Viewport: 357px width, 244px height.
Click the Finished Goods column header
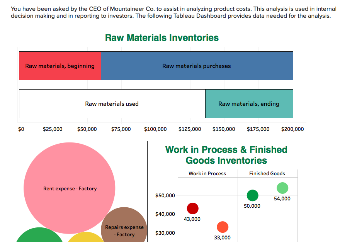coord(268,173)
